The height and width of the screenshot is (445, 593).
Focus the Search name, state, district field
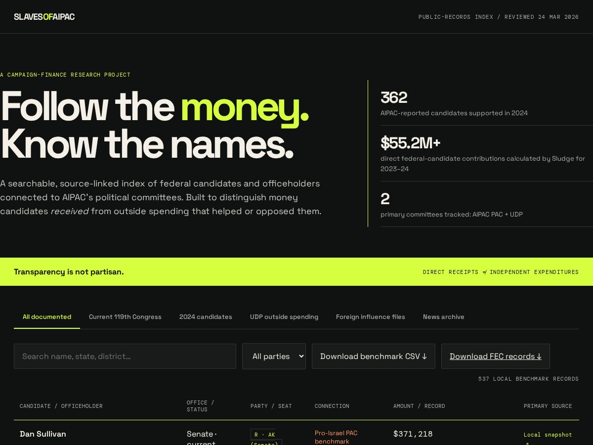coord(125,356)
